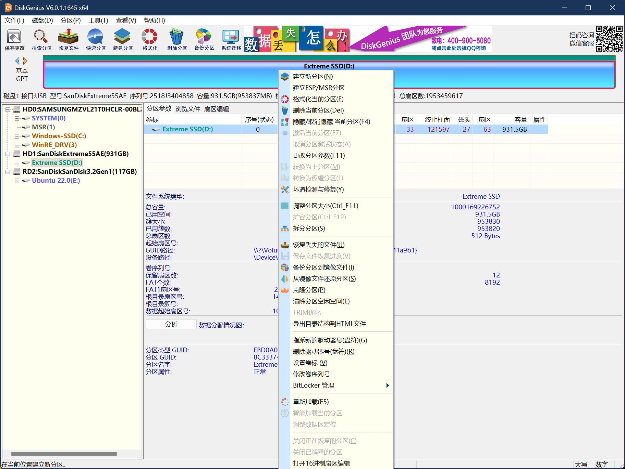Select MSR(1) partition in the tree
Viewport: 625px width, 469px height.
click(43, 127)
